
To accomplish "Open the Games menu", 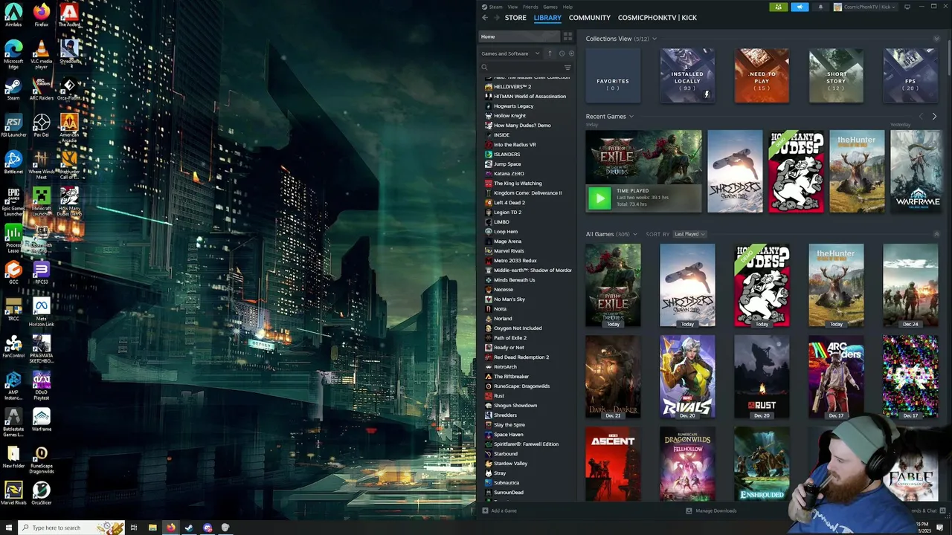I will click(x=550, y=7).
